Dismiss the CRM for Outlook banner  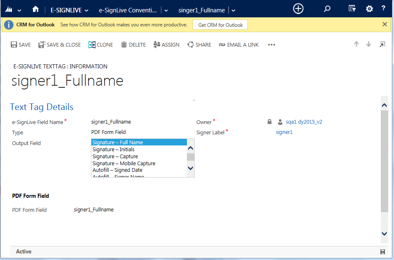pos(385,24)
